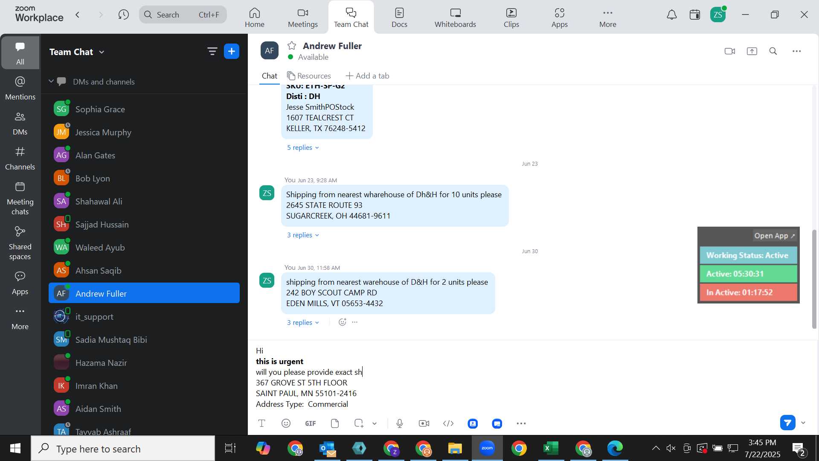Open the calendar icon in title bar
This screenshot has height=461, width=819.
tap(695, 15)
